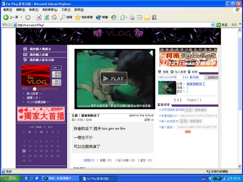Viewport: 243px width, 182px height.
Task: Open the 檢視(V) View menu
Action: 34,10
